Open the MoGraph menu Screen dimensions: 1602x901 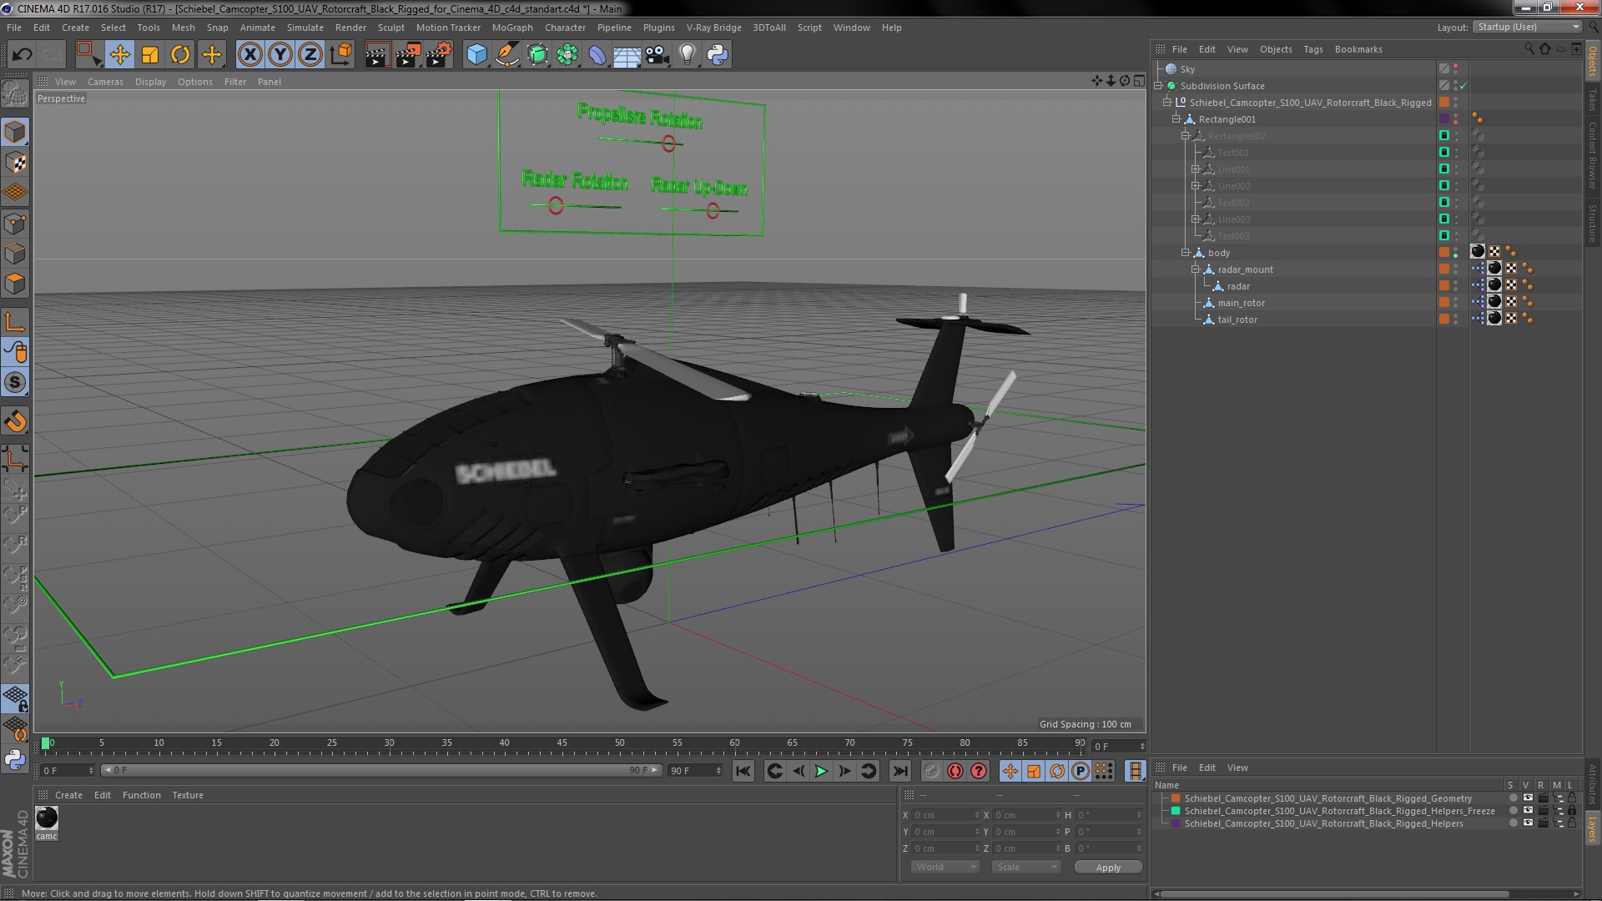(512, 28)
